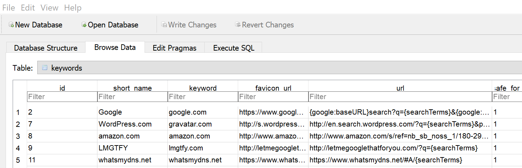The height and width of the screenshot is (168, 522).
Task: Click the Open Database toolbar icon
Action: click(x=84, y=25)
